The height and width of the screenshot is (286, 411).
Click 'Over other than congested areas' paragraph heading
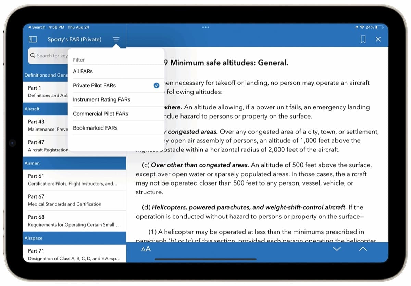[200, 165]
